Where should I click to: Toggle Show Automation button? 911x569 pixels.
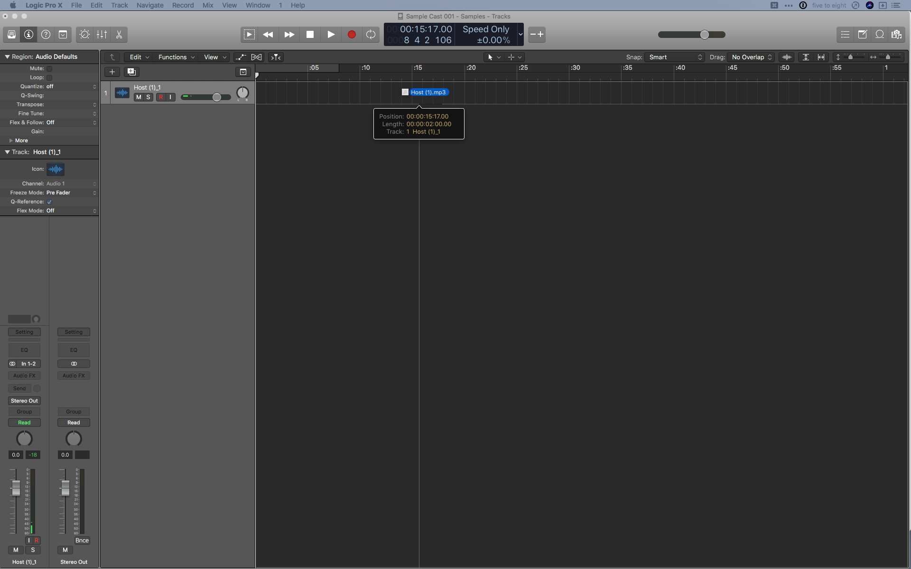point(241,57)
